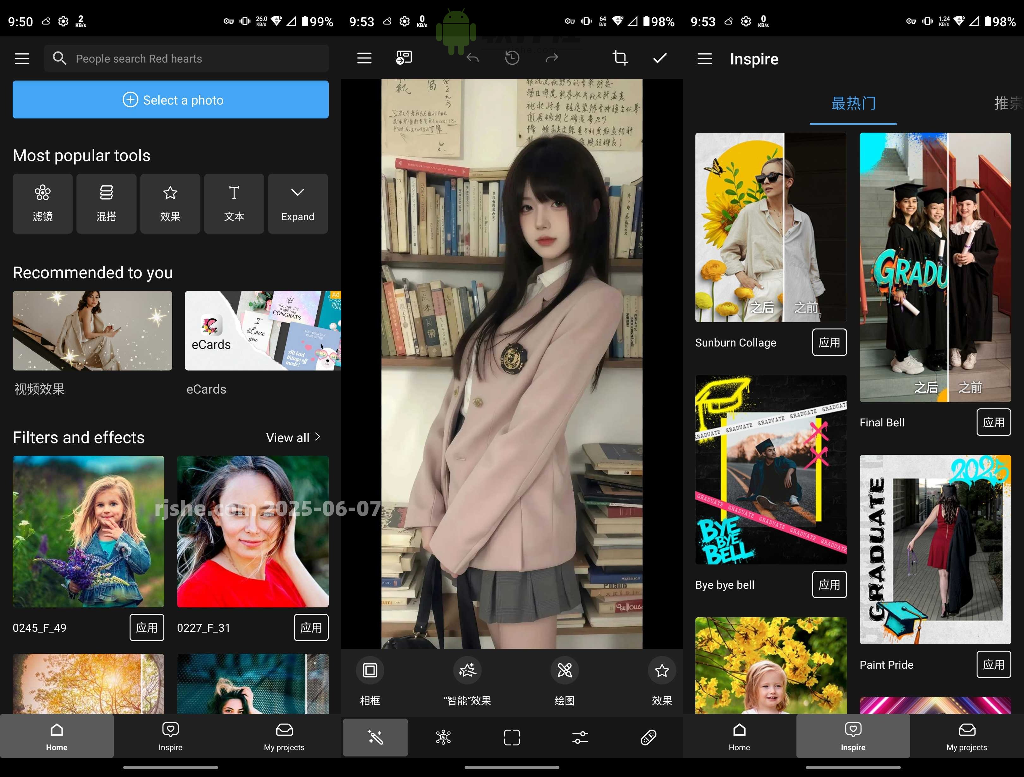Switch to the 最热门 tab

coord(853,103)
